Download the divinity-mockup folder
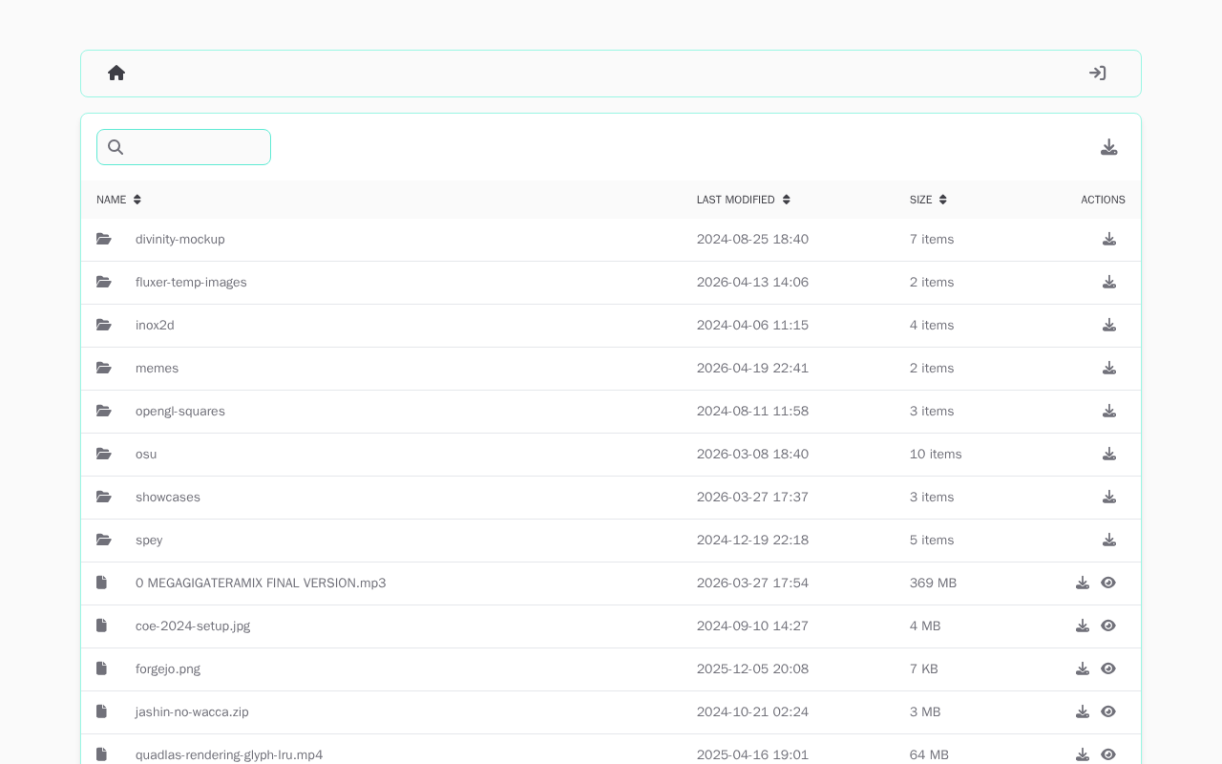This screenshot has height=764, width=1222. click(x=1109, y=239)
